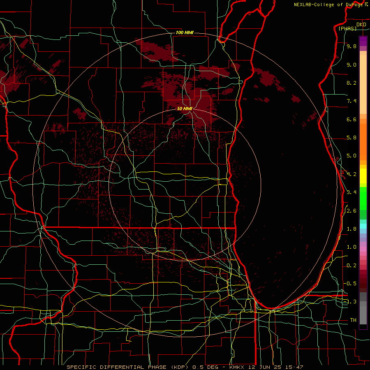Screen dimensions: 370x370
Task: Click the 1.0 color scale value
Action: (351, 247)
